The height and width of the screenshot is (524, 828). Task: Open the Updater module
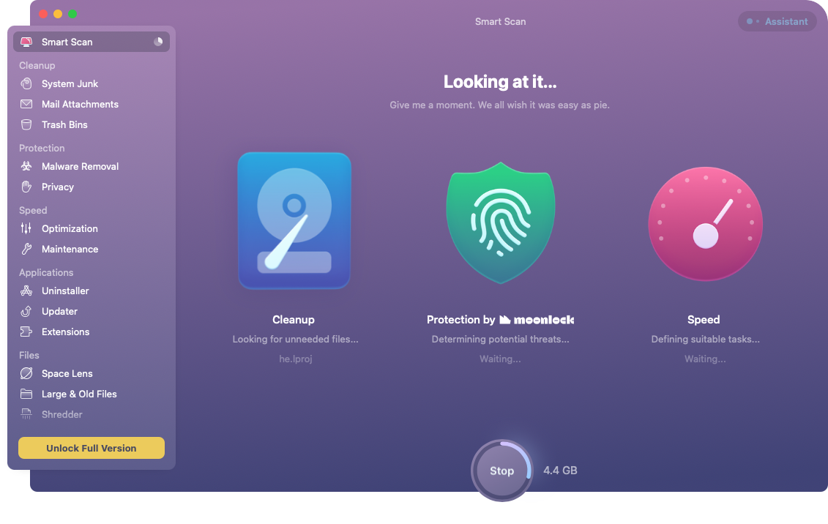click(x=92, y=311)
